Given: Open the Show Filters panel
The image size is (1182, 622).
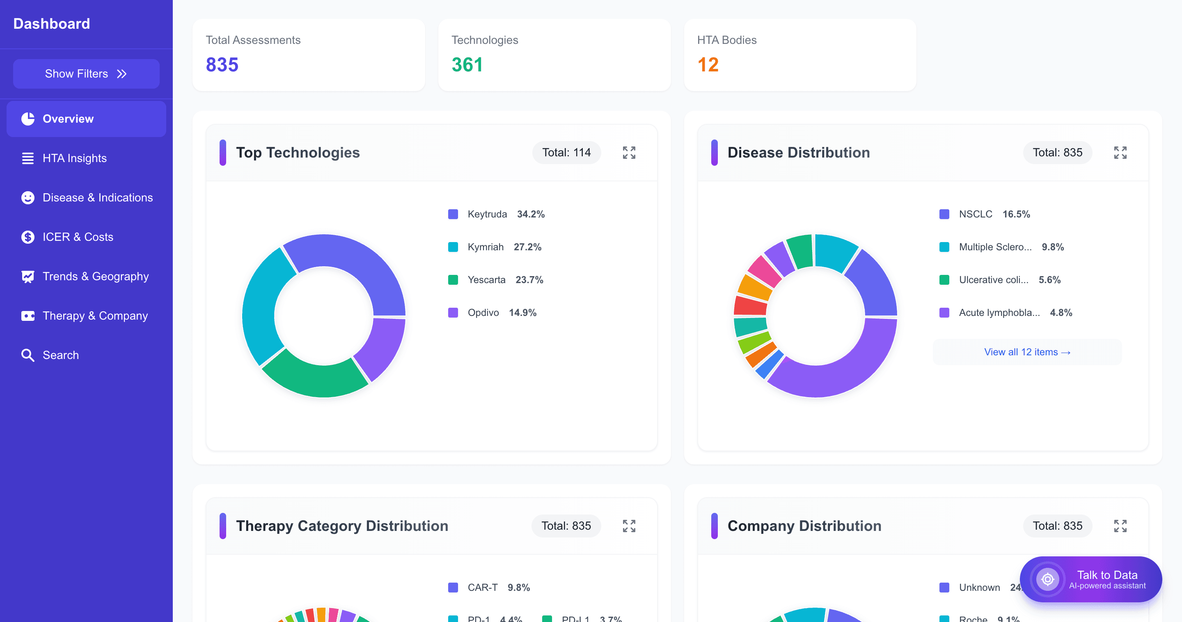Looking at the screenshot, I should point(86,74).
